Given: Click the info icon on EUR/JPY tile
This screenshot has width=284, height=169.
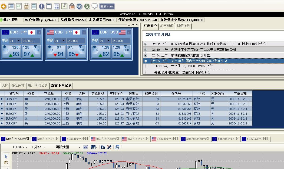Looking at the screenshot, I should 39,33.
